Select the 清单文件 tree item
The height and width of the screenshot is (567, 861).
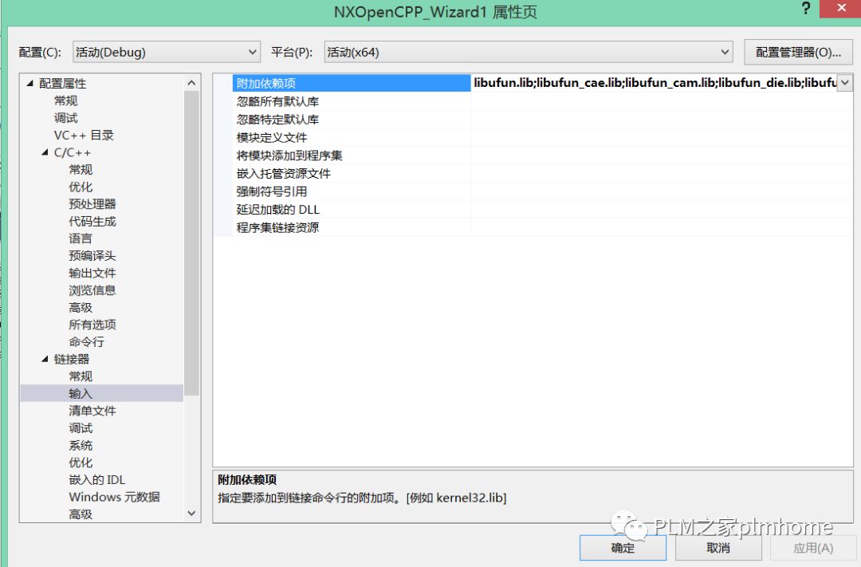pyautogui.click(x=92, y=411)
